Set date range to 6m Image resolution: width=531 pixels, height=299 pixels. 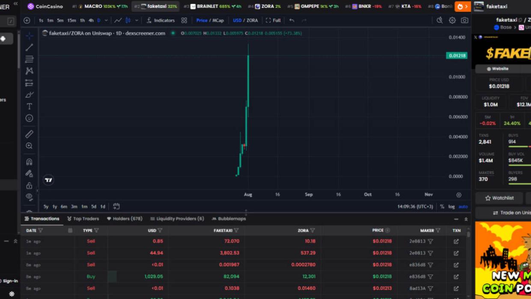[x=64, y=206]
